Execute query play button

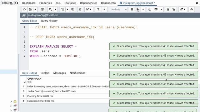(138, 9)
